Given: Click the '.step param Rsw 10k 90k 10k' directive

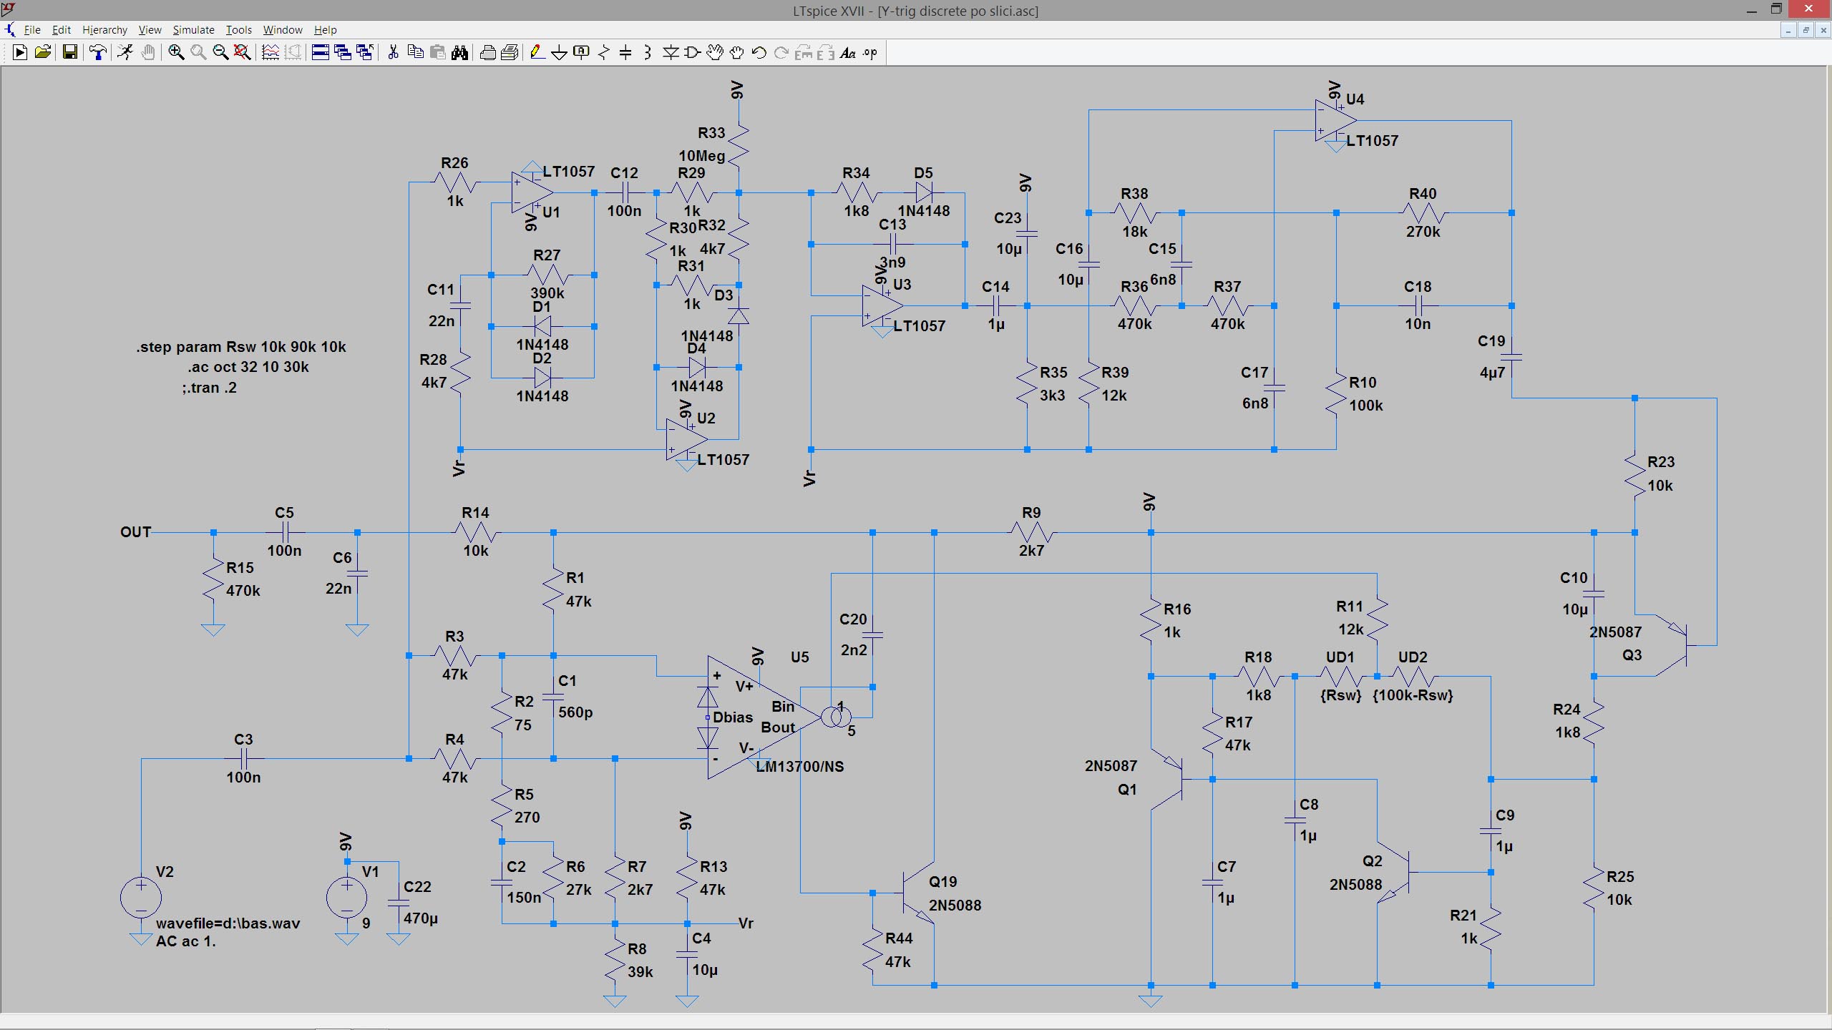Looking at the screenshot, I should [x=241, y=347].
